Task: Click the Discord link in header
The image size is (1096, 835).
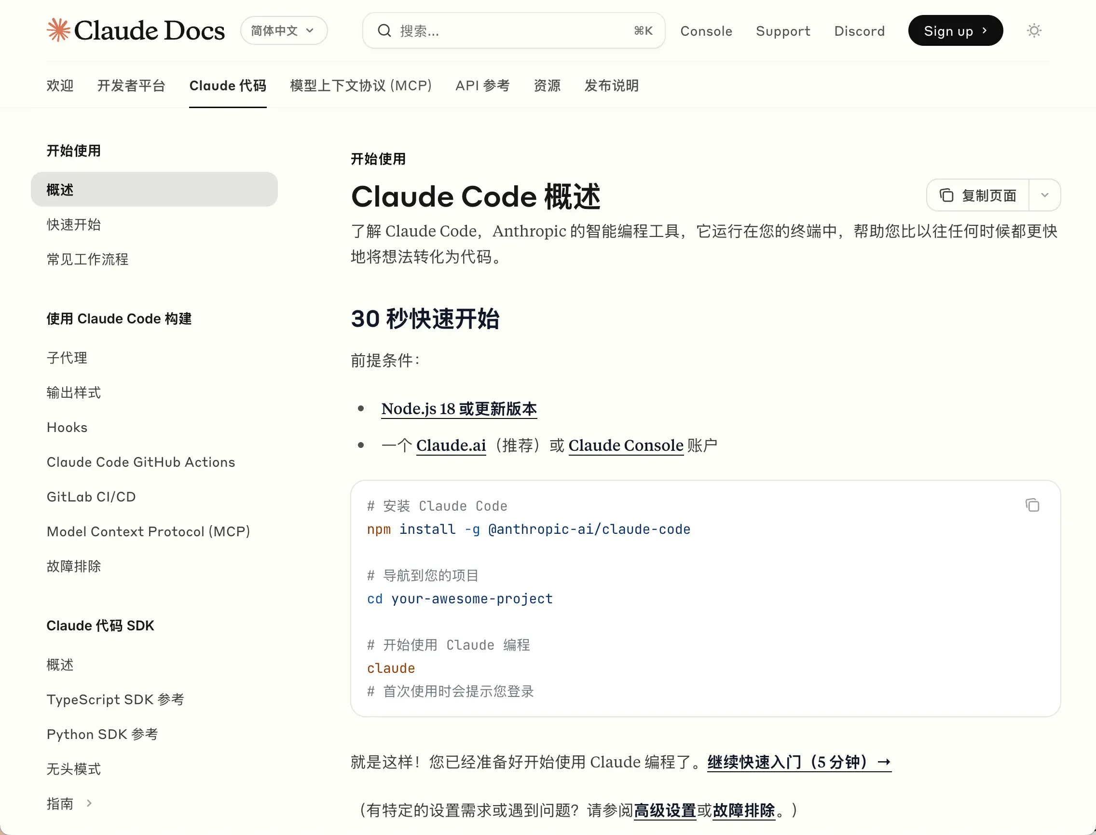Action: (859, 31)
